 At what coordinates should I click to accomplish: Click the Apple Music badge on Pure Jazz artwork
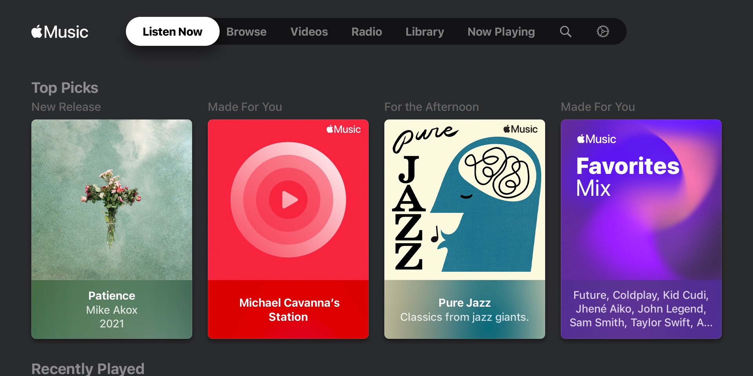pyautogui.click(x=520, y=129)
